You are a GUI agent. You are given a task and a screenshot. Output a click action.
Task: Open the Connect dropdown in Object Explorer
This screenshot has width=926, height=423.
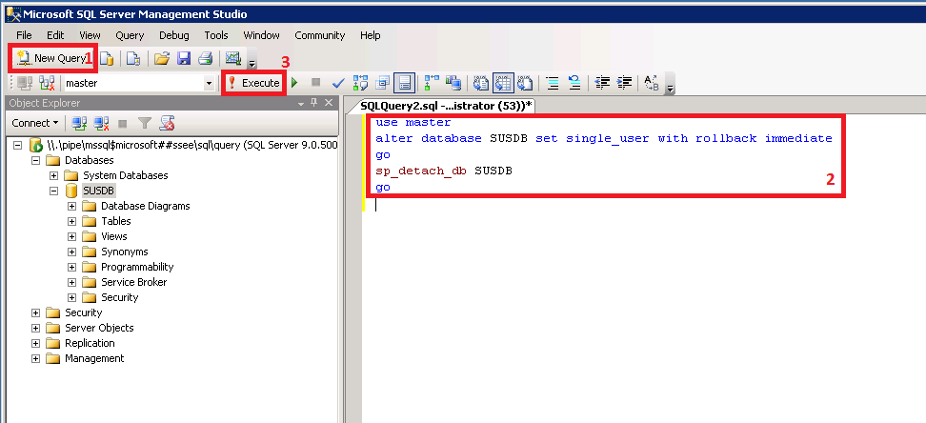pyautogui.click(x=35, y=123)
